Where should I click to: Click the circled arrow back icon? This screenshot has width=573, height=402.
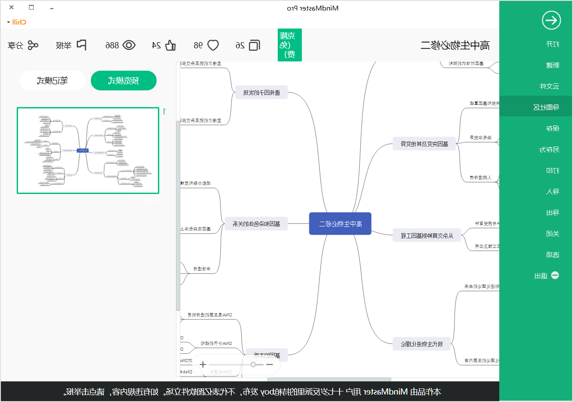[551, 20]
